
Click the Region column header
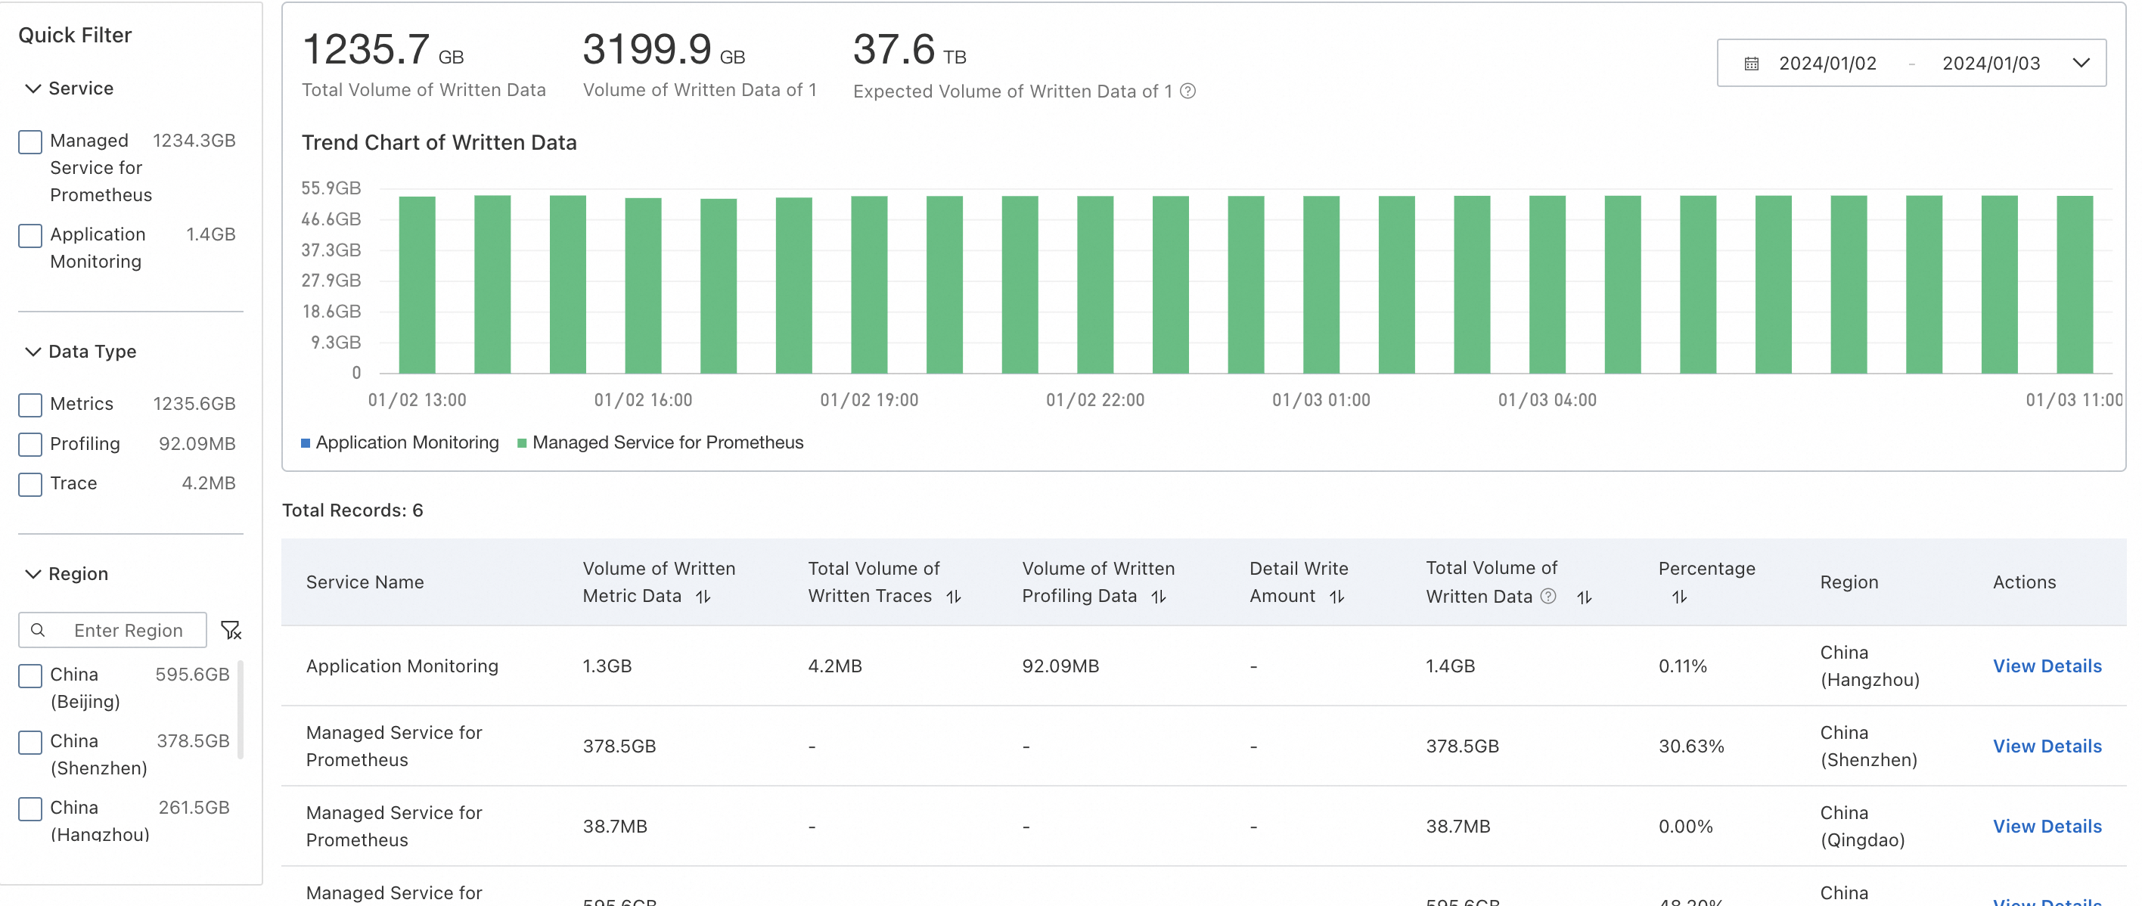coord(1849,582)
